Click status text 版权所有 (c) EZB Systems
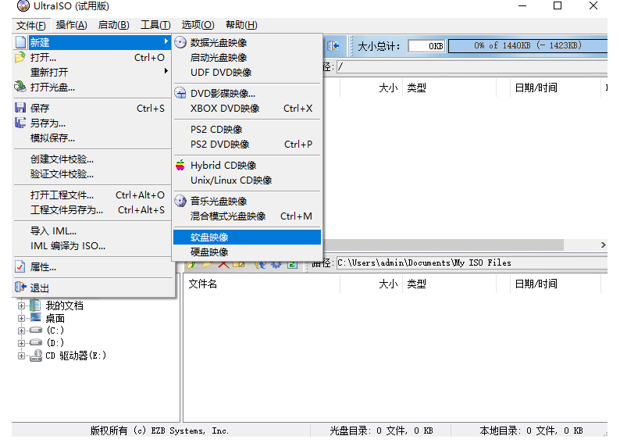This screenshot has width=620, height=443. click(159, 430)
